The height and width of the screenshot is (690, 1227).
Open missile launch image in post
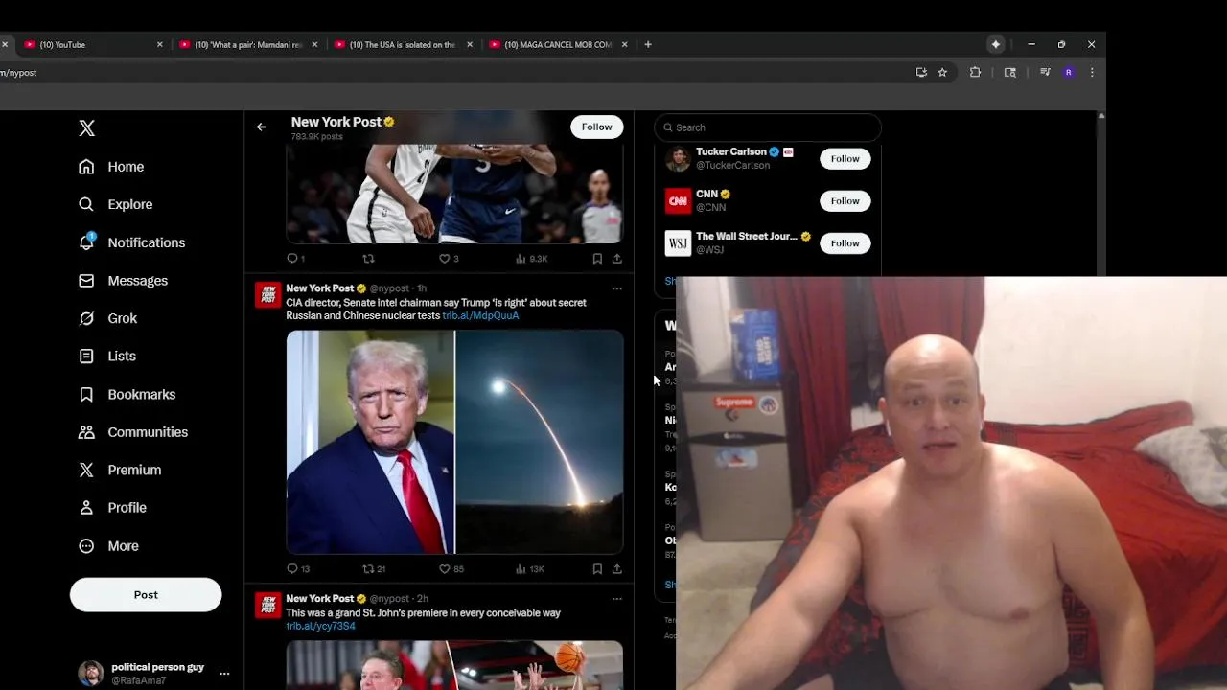click(x=540, y=442)
